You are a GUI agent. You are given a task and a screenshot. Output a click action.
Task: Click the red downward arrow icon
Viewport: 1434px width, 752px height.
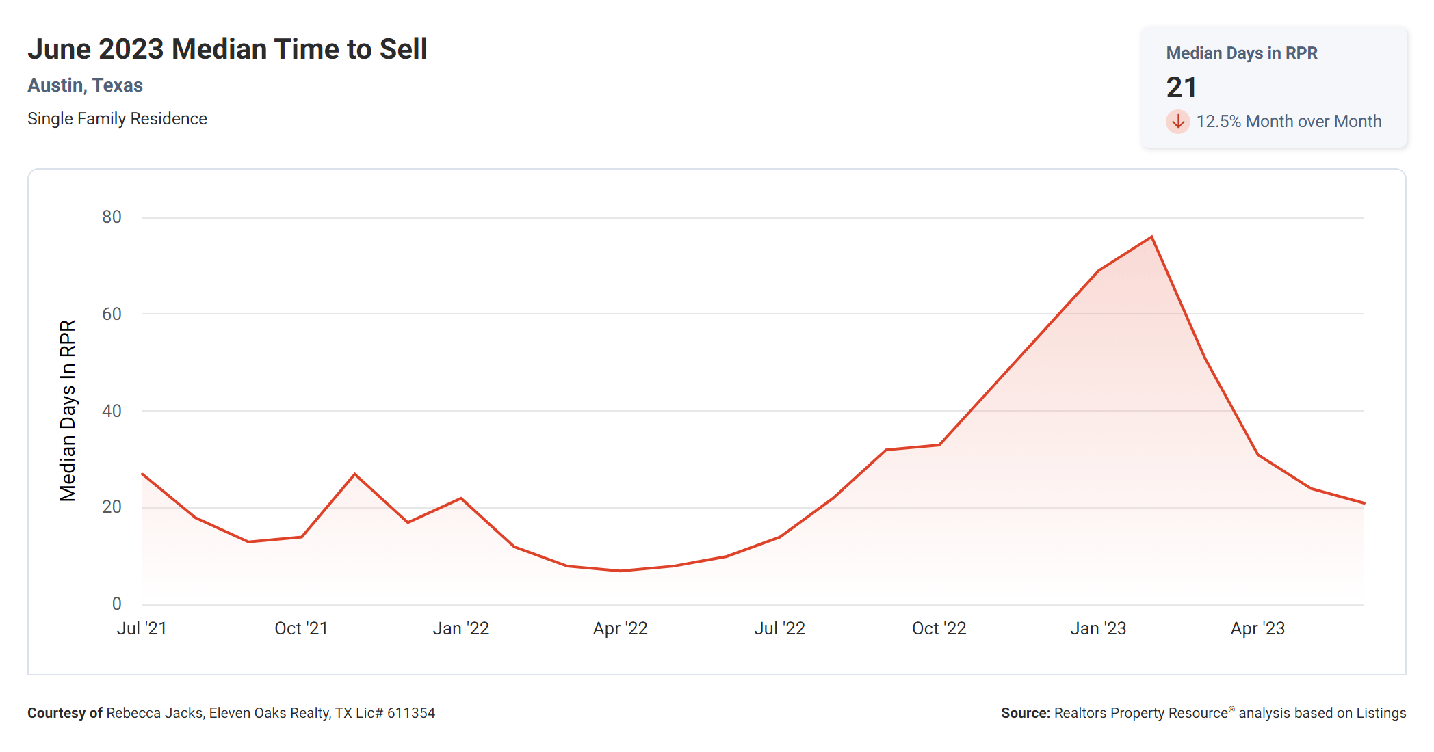(x=1177, y=122)
